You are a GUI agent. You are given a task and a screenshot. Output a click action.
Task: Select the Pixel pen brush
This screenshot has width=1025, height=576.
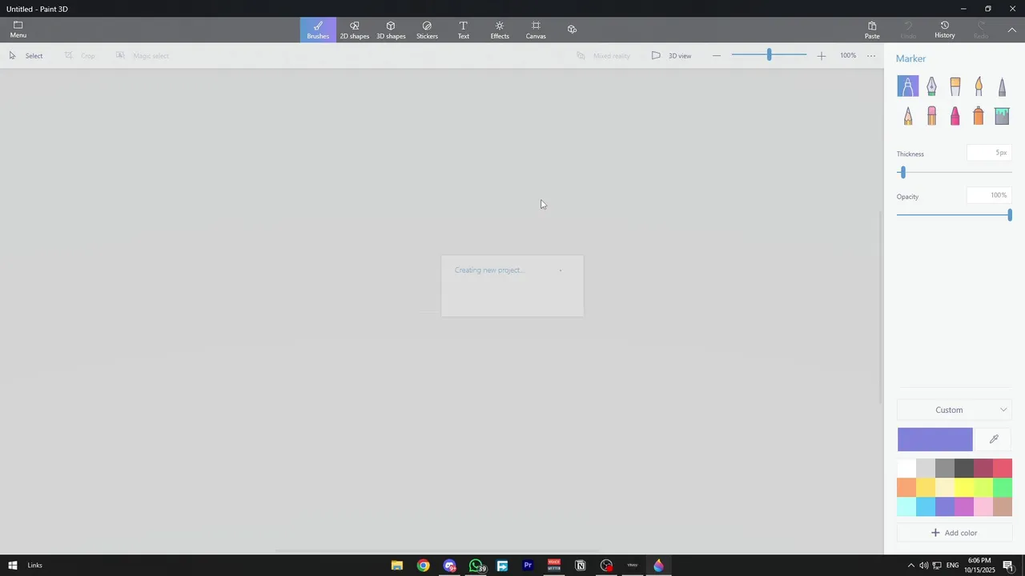click(1002, 86)
